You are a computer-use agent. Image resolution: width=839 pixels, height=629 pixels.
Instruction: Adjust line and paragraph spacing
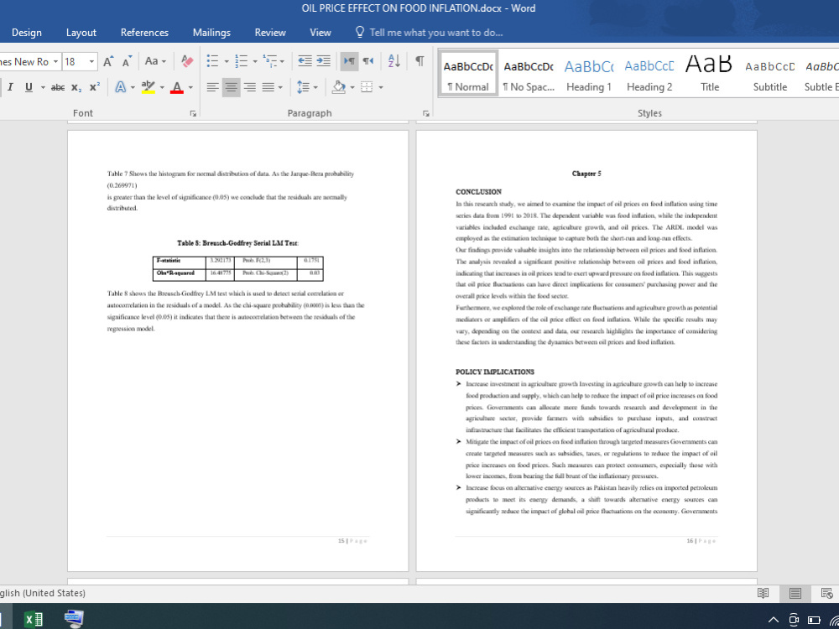(304, 87)
